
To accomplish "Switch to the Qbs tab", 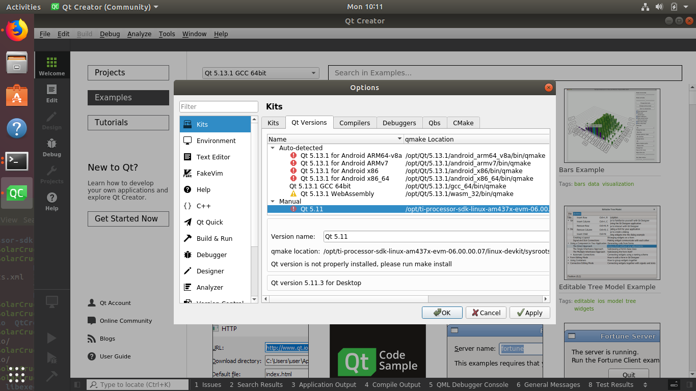I will 434,123.
